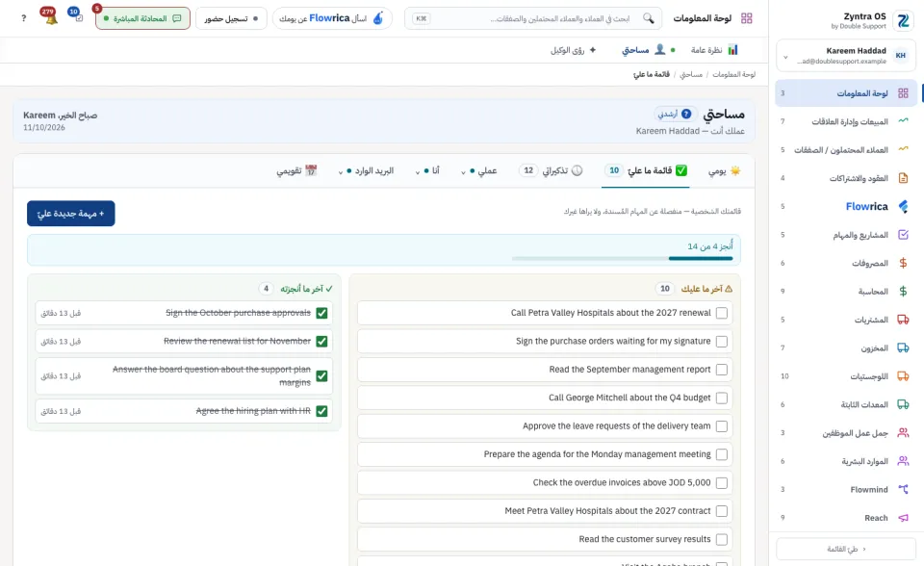Open the Flowmind sidebar icon

point(903,489)
